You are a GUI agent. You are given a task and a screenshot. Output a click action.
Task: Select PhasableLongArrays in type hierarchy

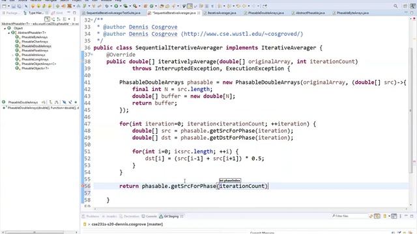32,59
